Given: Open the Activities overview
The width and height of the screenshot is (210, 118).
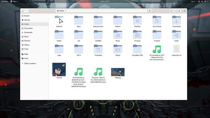Looking at the screenshot, I should 5,1.
